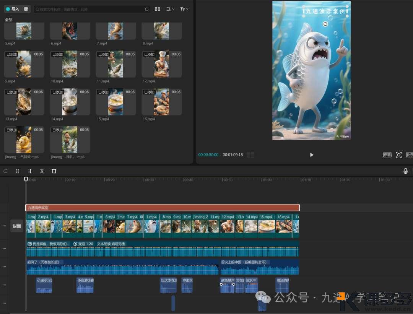
Task: Select the 5.mp4 media thumbnail
Action: [24, 31]
